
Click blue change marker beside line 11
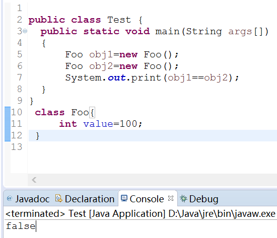8,124
